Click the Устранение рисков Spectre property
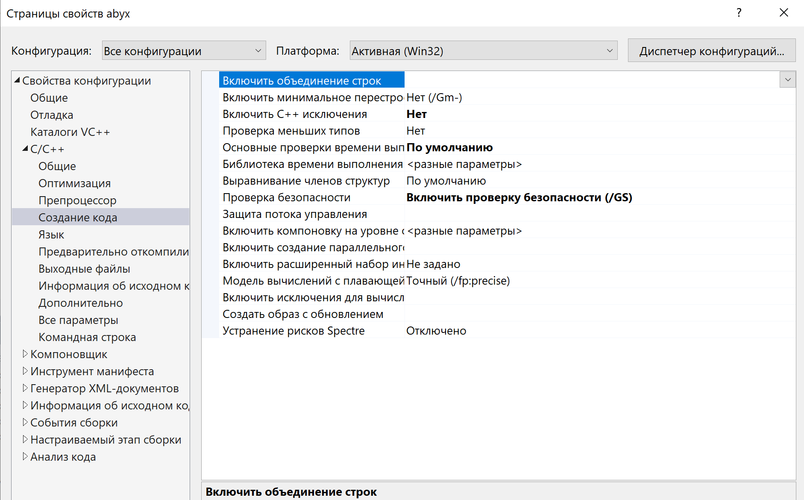 click(293, 331)
